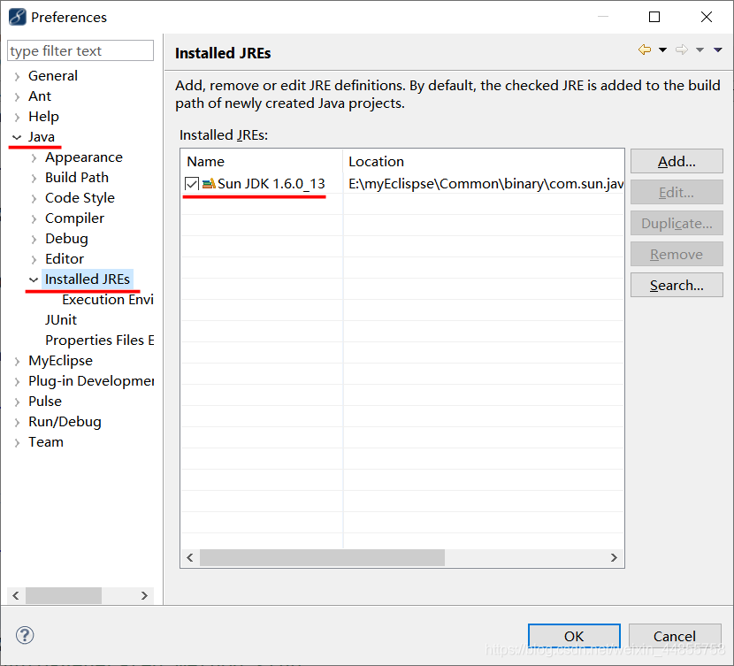Open JUnit preferences

[61, 319]
